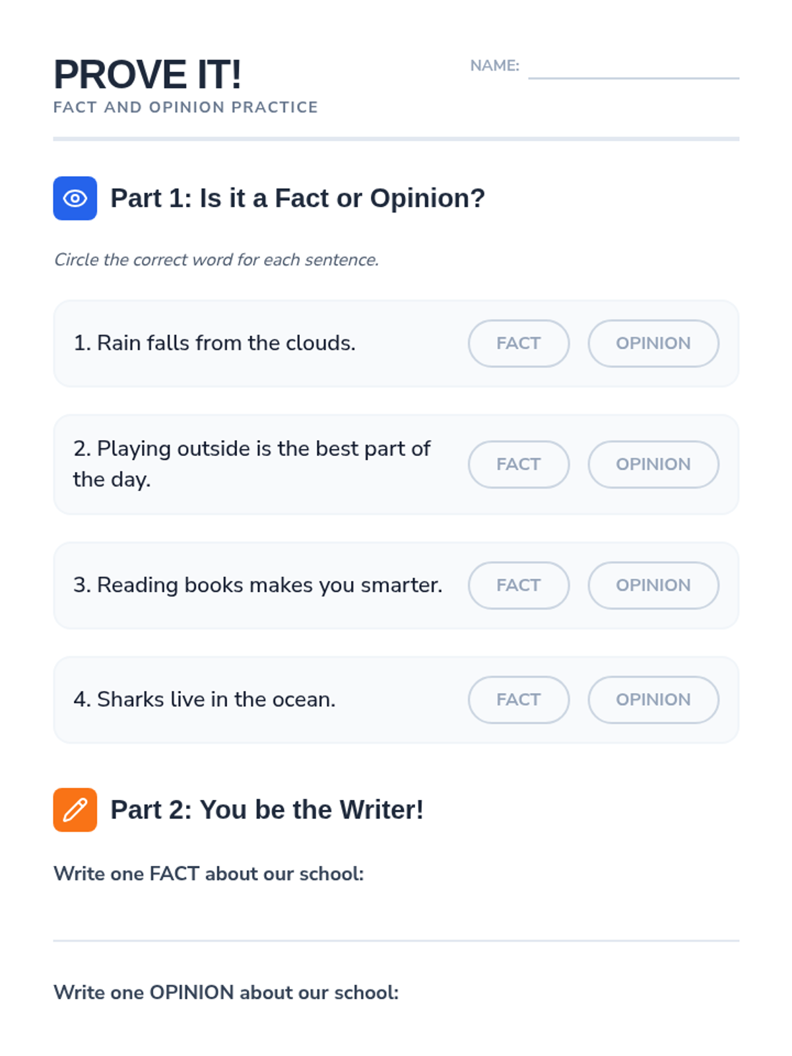Click the Part 2: You be the Writer heading
The image size is (792, 1056).
pos(267,810)
